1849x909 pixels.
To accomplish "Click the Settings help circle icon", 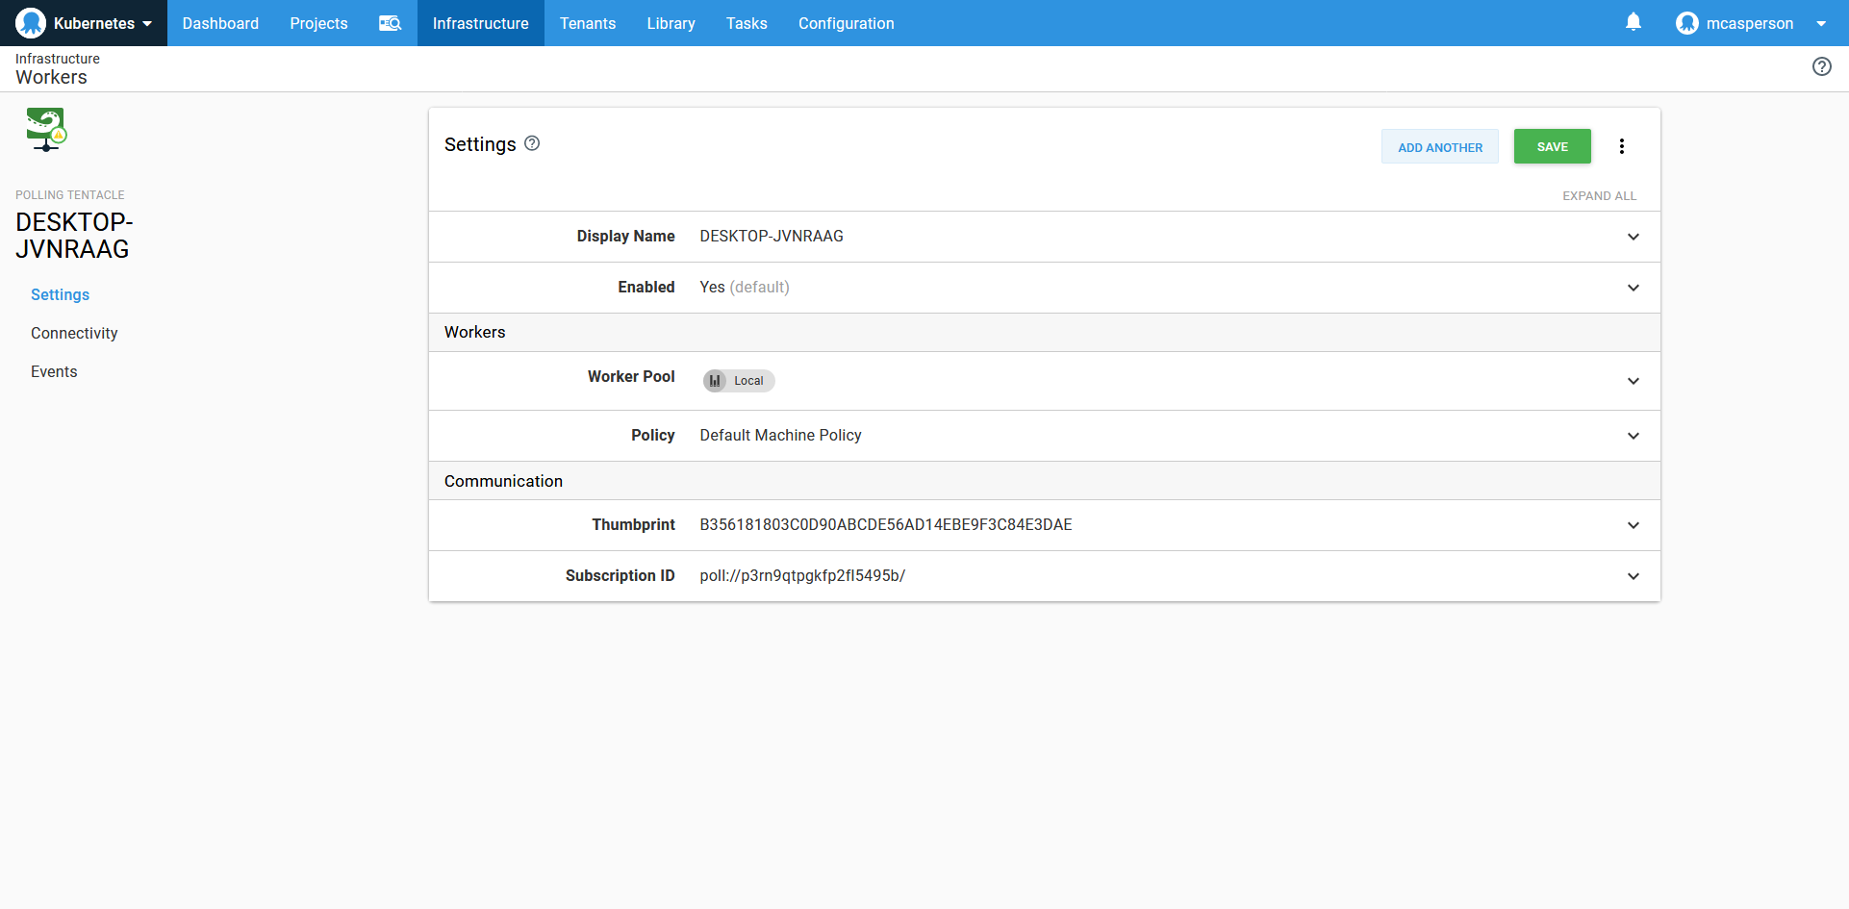I will [532, 143].
